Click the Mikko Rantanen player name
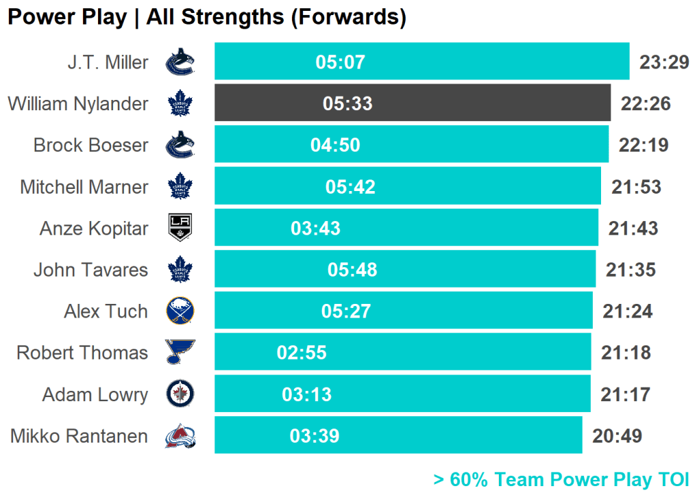Viewport: 697px width, 497px height. 79,436
